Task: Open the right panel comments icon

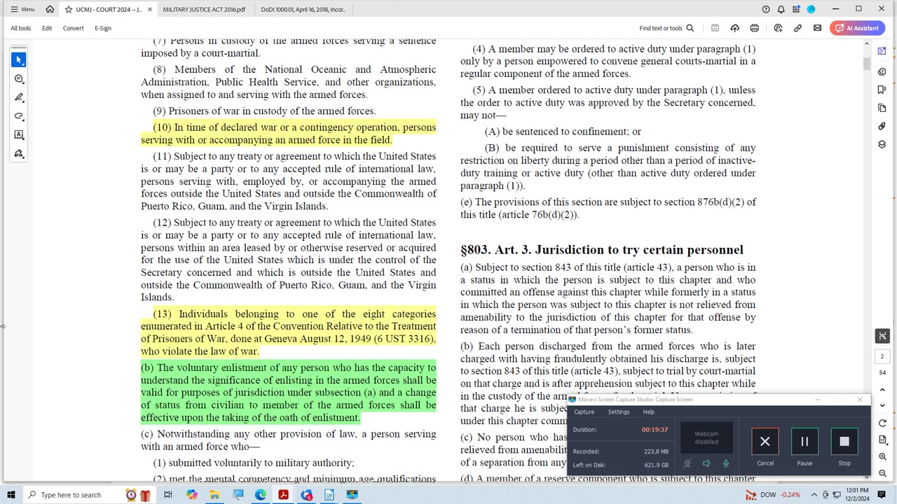Action: (882, 71)
